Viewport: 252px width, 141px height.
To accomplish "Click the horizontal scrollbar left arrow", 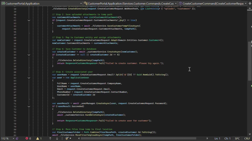I will [79, 138].
